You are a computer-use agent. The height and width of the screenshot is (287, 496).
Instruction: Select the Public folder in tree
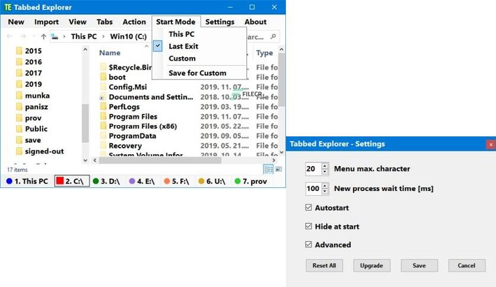[36, 129]
